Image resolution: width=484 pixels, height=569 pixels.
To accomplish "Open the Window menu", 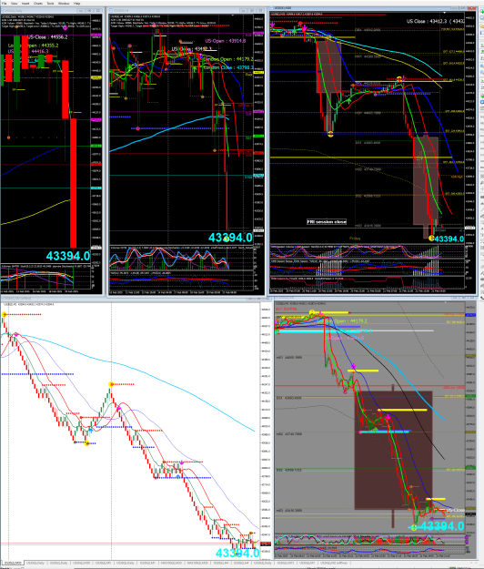I will coord(64,4).
